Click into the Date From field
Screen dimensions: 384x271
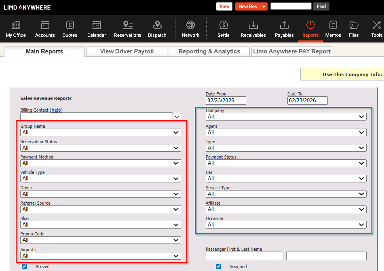[x=226, y=100]
